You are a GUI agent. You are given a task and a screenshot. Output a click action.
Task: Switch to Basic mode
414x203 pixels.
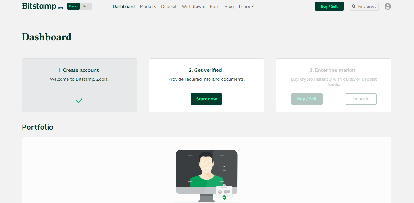coord(73,6)
